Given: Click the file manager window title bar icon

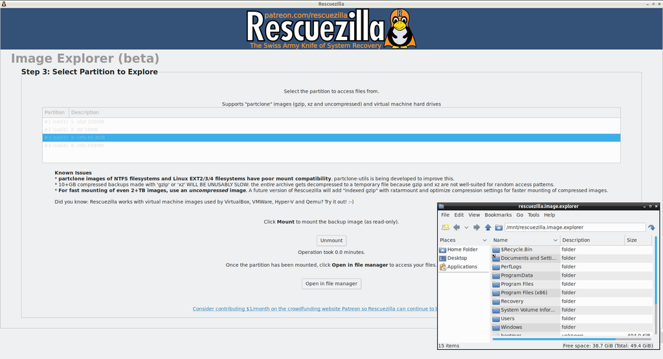Looking at the screenshot, I should [442, 207].
